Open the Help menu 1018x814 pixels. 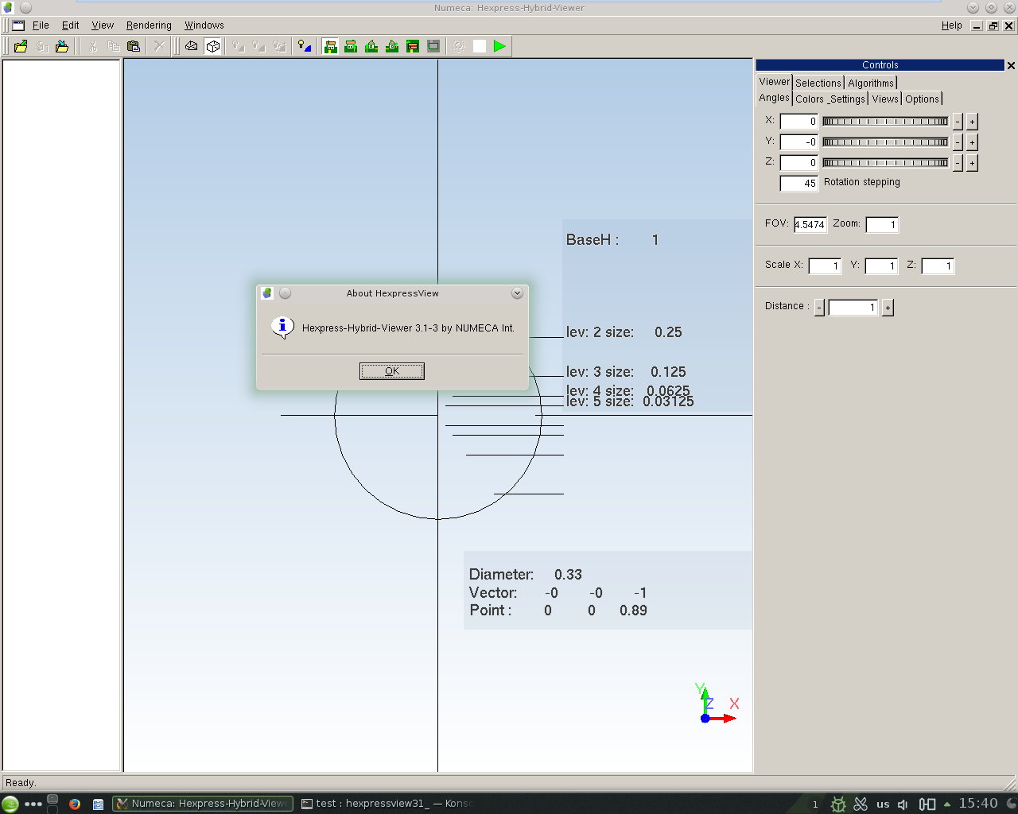[x=952, y=25]
